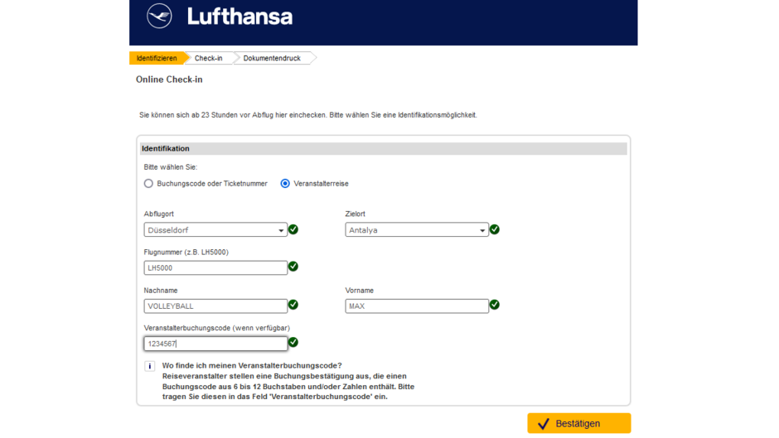The image size is (779, 438).
Task: Click 'Wo finde ich meinen Veranstalterbuchungscode?' text
Action: 252,365
